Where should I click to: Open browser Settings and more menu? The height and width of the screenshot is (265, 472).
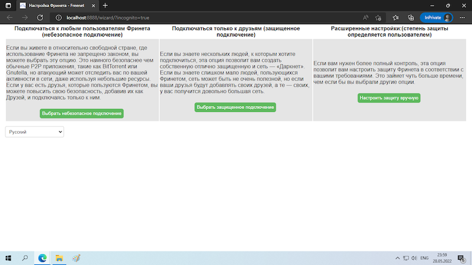462,18
